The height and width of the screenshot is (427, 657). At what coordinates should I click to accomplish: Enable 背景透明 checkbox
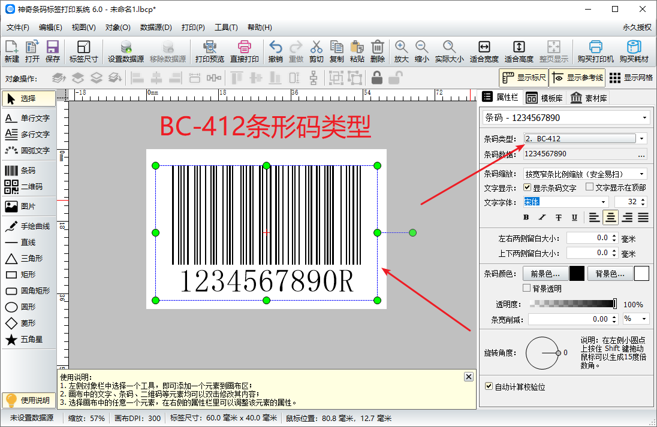[527, 288]
